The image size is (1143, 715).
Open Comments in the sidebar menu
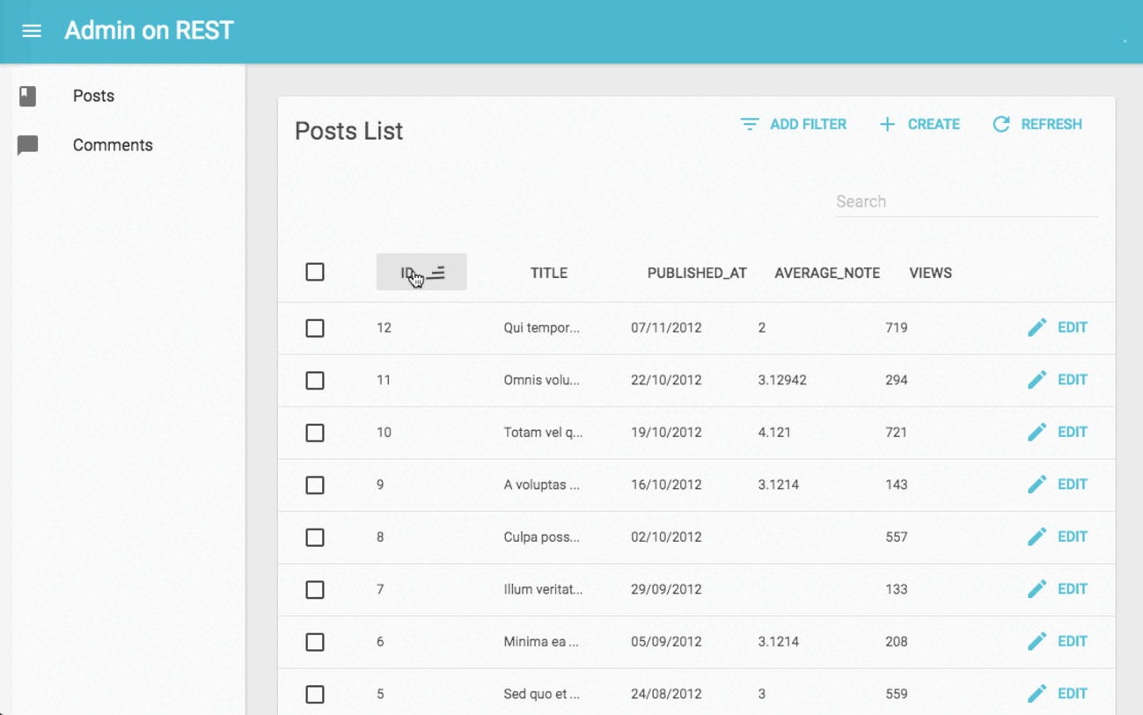point(113,145)
